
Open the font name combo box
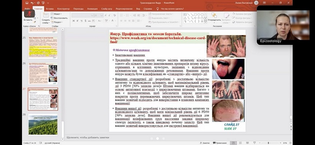pyautogui.click(x=82, y=15)
